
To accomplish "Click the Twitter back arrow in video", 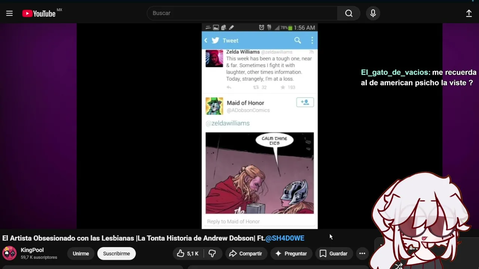I will pos(205,40).
